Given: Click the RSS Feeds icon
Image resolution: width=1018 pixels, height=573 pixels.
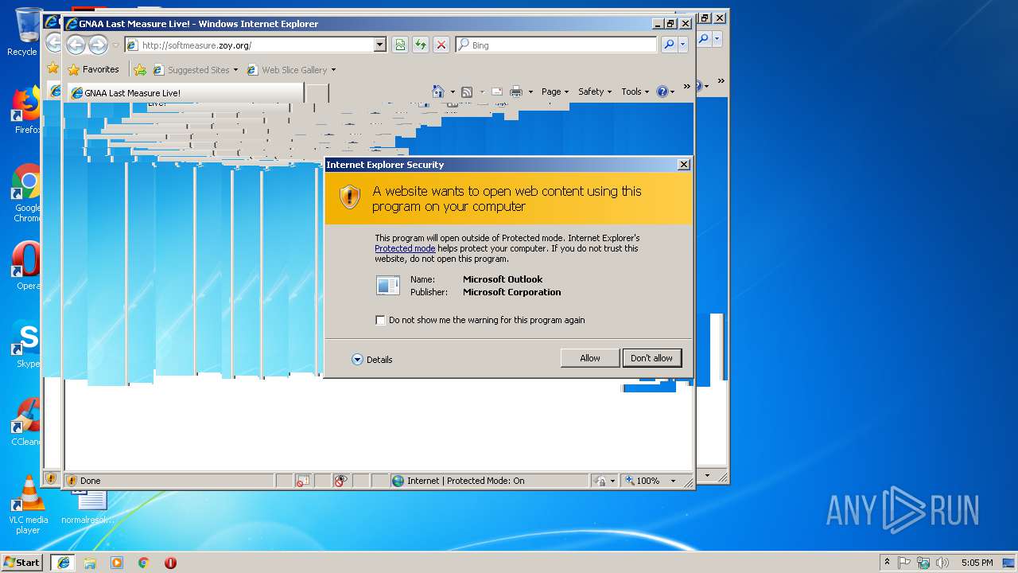Looking at the screenshot, I should 467,92.
